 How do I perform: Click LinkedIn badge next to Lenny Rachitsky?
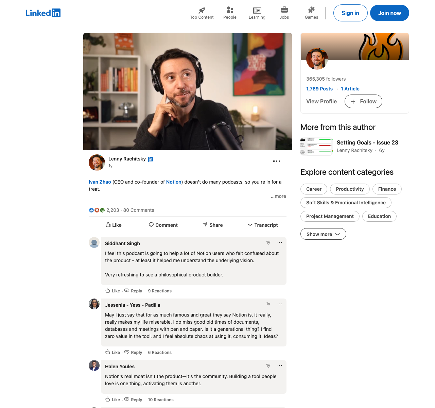[151, 159]
